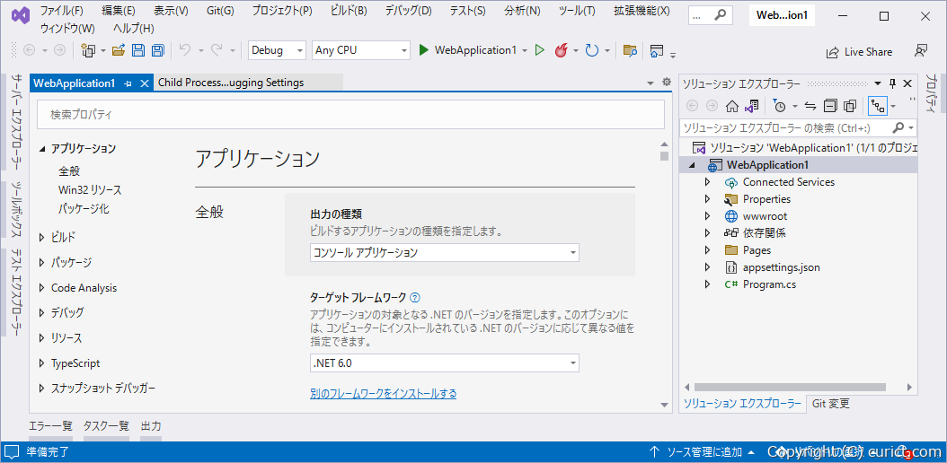
Task: Expand the Program.cs node
Action: 707,284
